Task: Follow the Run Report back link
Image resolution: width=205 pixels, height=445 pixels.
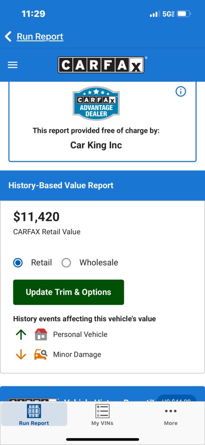Action: [x=40, y=37]
